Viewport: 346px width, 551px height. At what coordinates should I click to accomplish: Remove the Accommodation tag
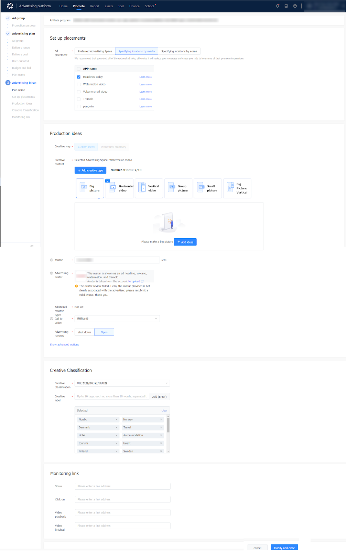coord(161,435)
